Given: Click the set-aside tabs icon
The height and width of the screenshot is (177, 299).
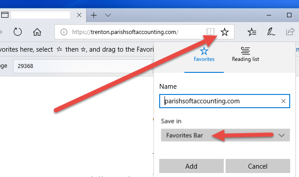Looking at the screenshot, I should click(4, 15).
